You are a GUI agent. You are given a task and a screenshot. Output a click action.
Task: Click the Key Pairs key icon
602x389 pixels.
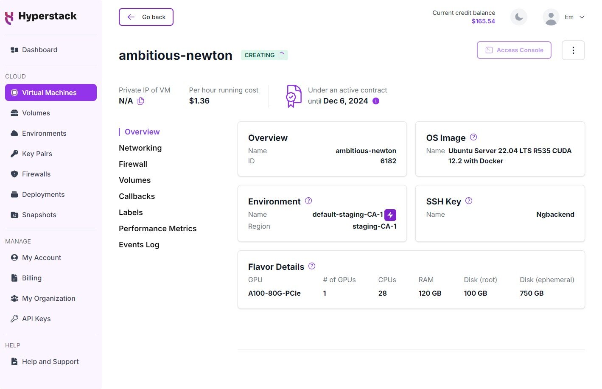coord(14,154)
